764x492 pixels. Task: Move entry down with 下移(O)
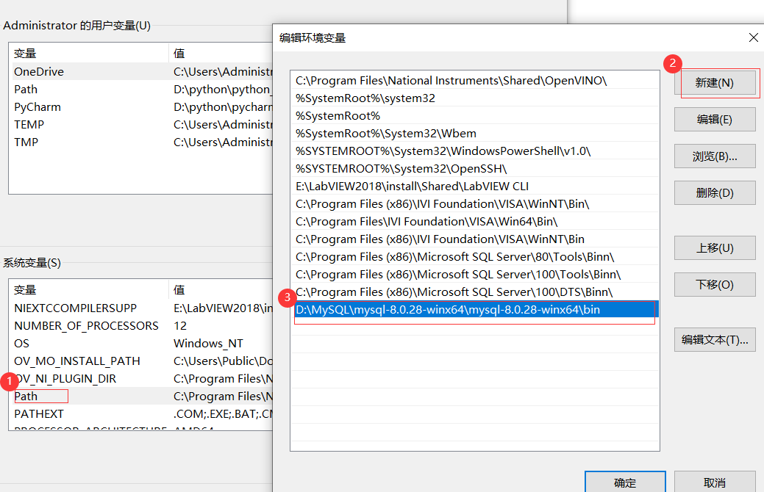714,284
